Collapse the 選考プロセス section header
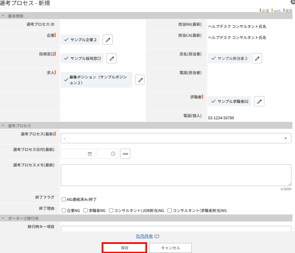The height and width of the screenshot is (253, 295). pos(3,125)
